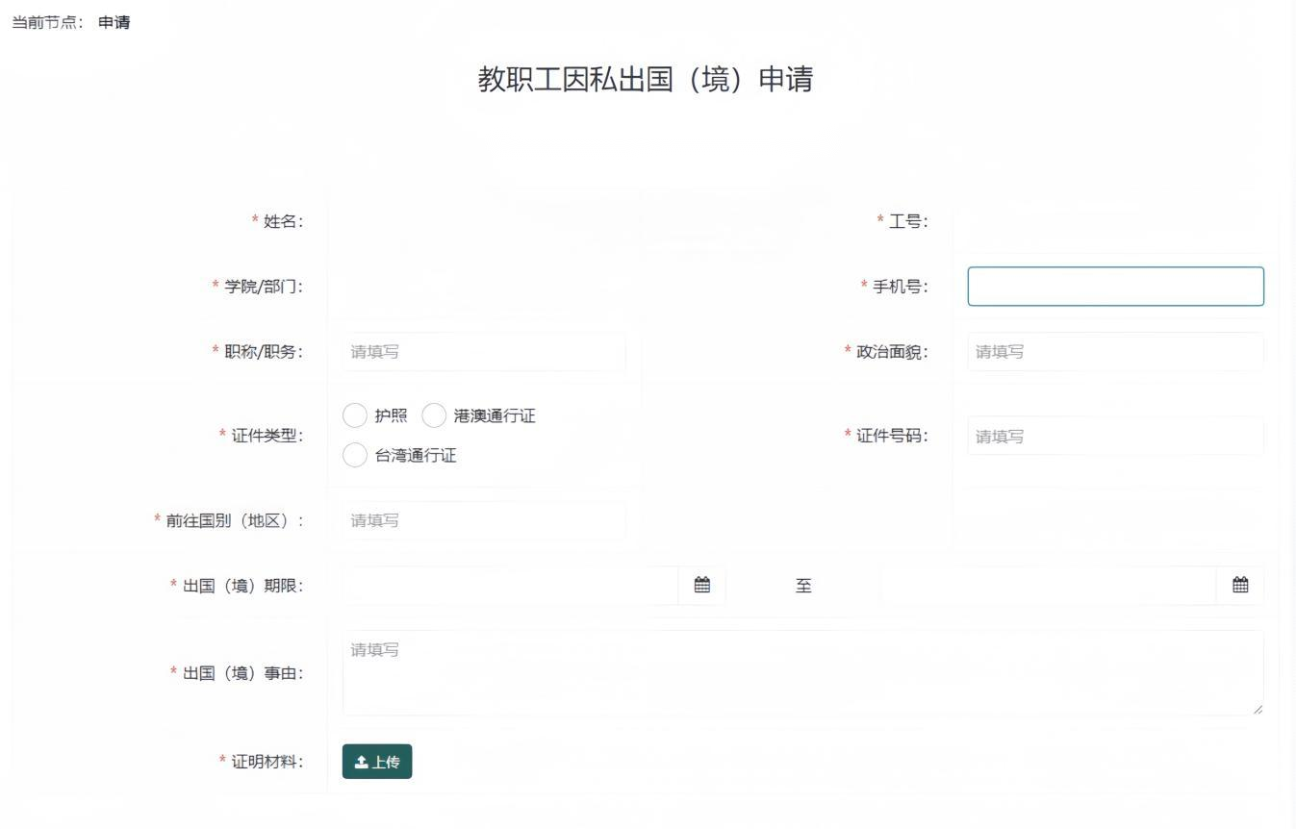The height and width of the screenshot is (829, 1296).
Task: Click the 职称/职务 text field
Action: pos(483,352)
